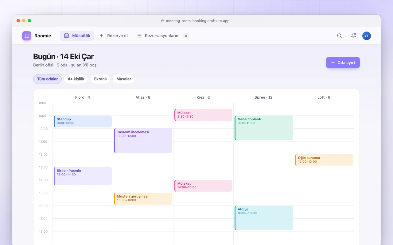Click the Atlas · 8 column header

tap(143, 97)
